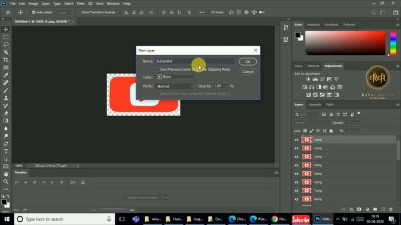Click the fx layer style icon
401x225 pixels.
(x=352, y=209)
